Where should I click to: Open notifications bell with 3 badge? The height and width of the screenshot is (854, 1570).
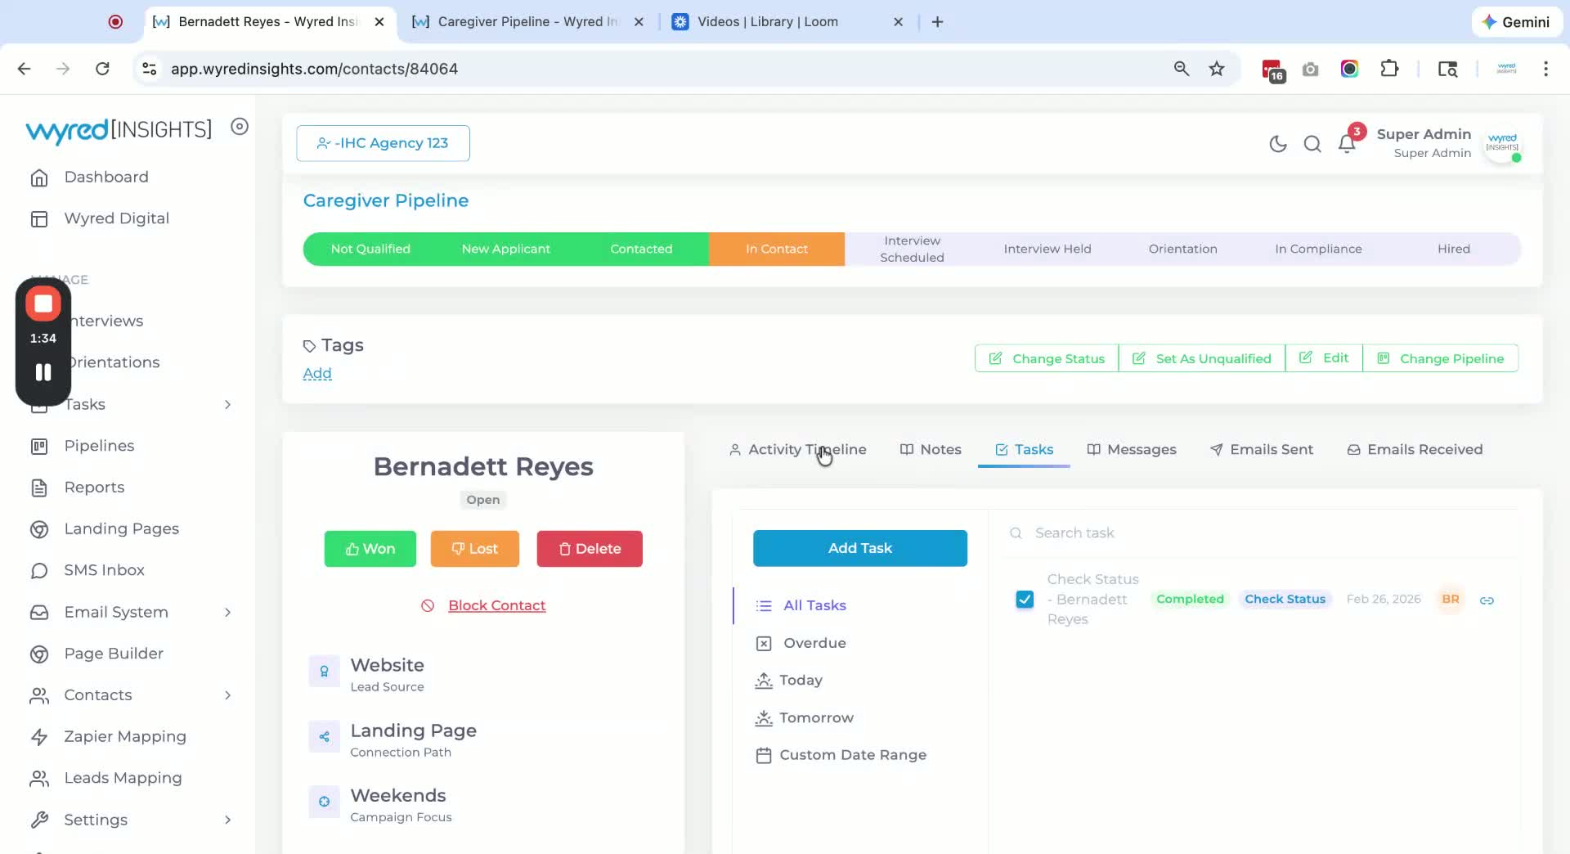(x=1348, y=143)
